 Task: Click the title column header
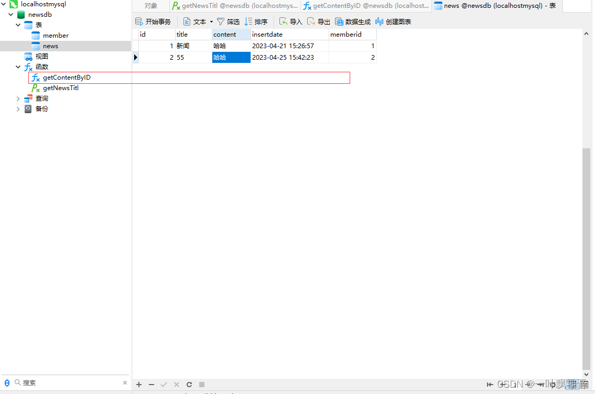tap(193, 34)
